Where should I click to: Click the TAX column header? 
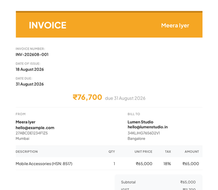click(168, 152)
